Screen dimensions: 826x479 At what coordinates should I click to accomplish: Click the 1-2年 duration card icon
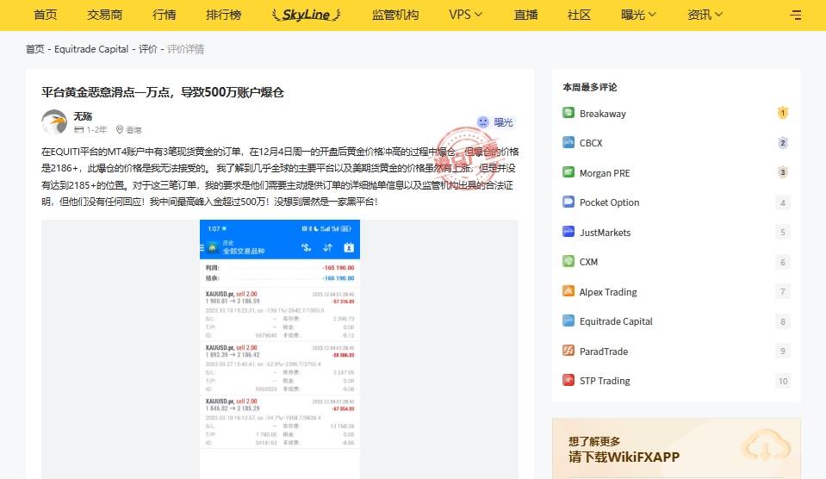(x=78, y=129)
